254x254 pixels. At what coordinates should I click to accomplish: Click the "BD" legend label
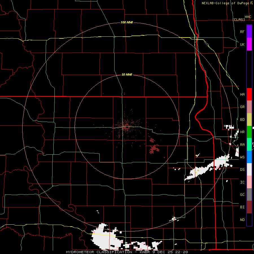(242, 120)
